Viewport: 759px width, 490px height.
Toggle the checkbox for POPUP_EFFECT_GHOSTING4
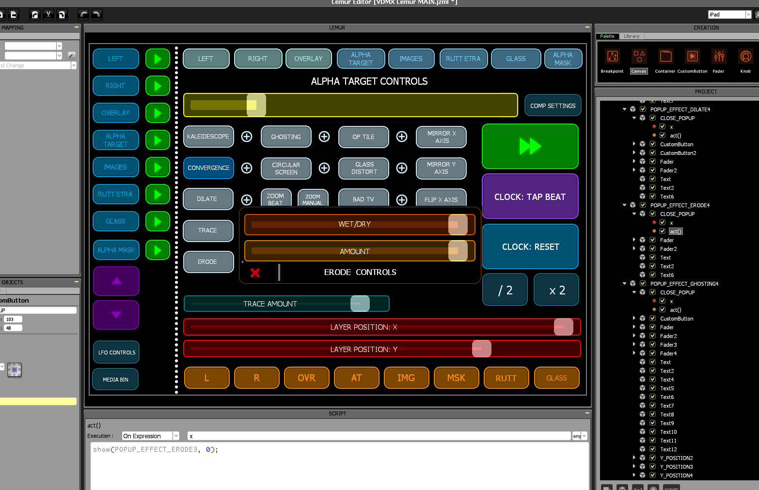(x=643, y=284)
